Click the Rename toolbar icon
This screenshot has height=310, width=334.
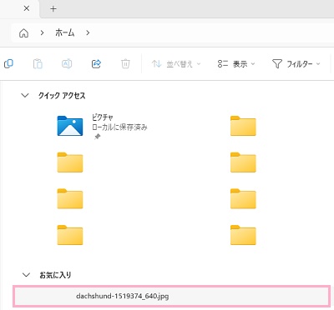(x=67, y=64)
